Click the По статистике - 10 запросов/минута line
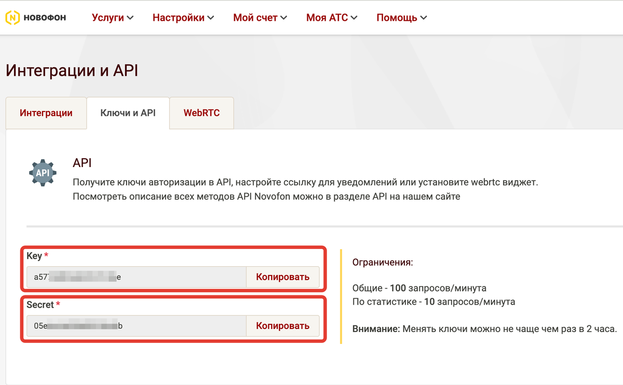Image resolution: width=623 pixels, height=385 pixels. tap(434, 301)
